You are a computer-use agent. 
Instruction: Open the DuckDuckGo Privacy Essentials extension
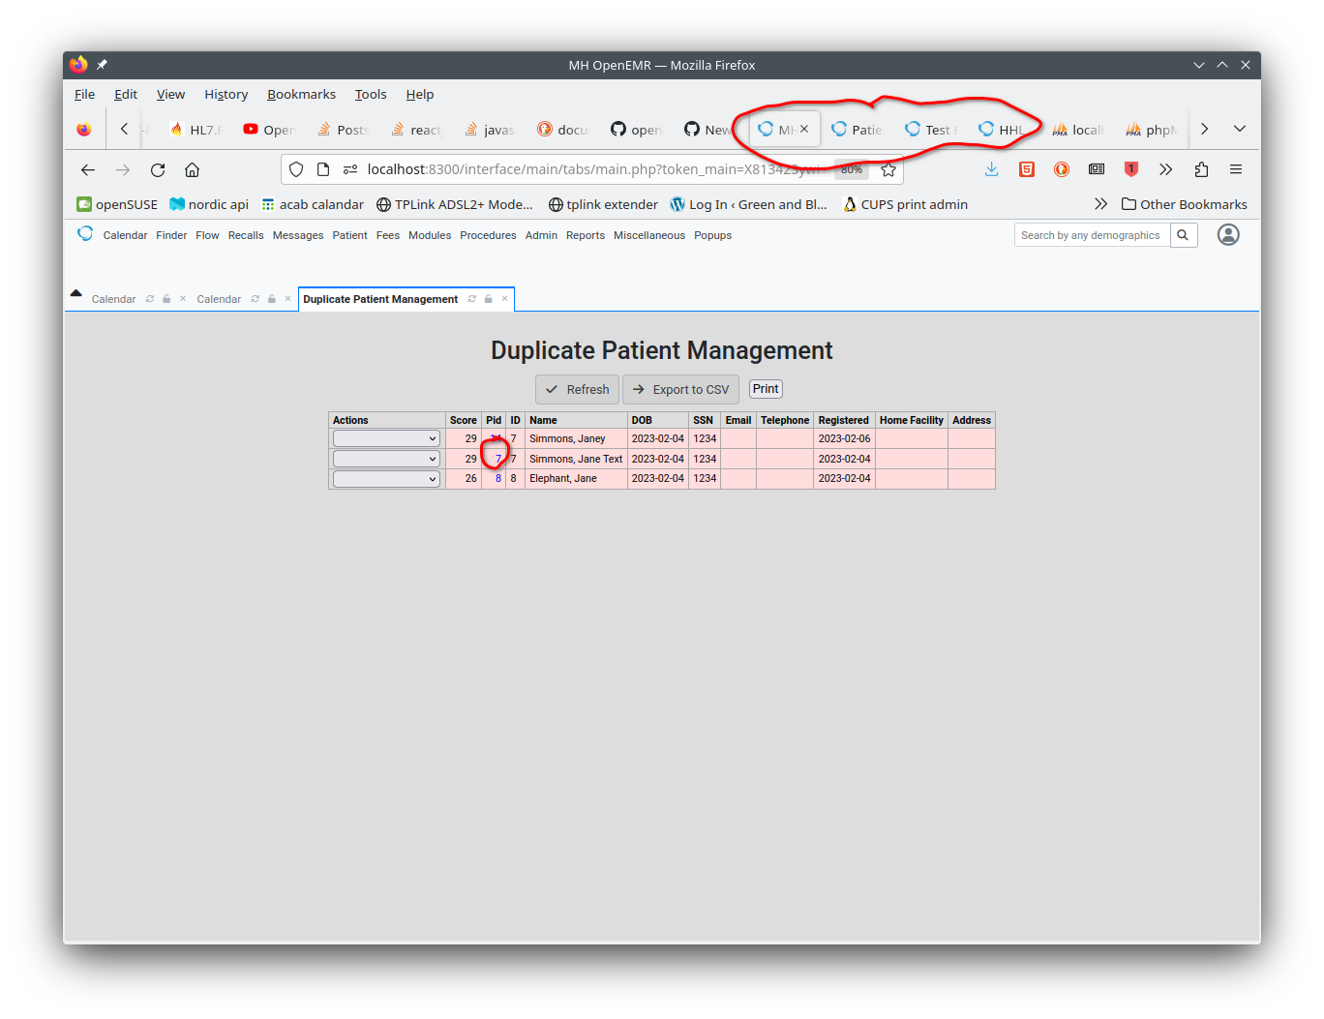pyautogui.click(x=1062, y=169)
